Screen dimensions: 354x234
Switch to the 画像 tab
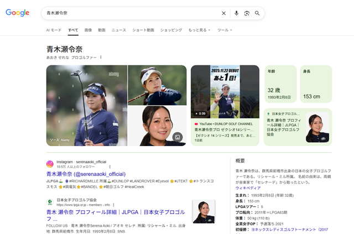88,30
